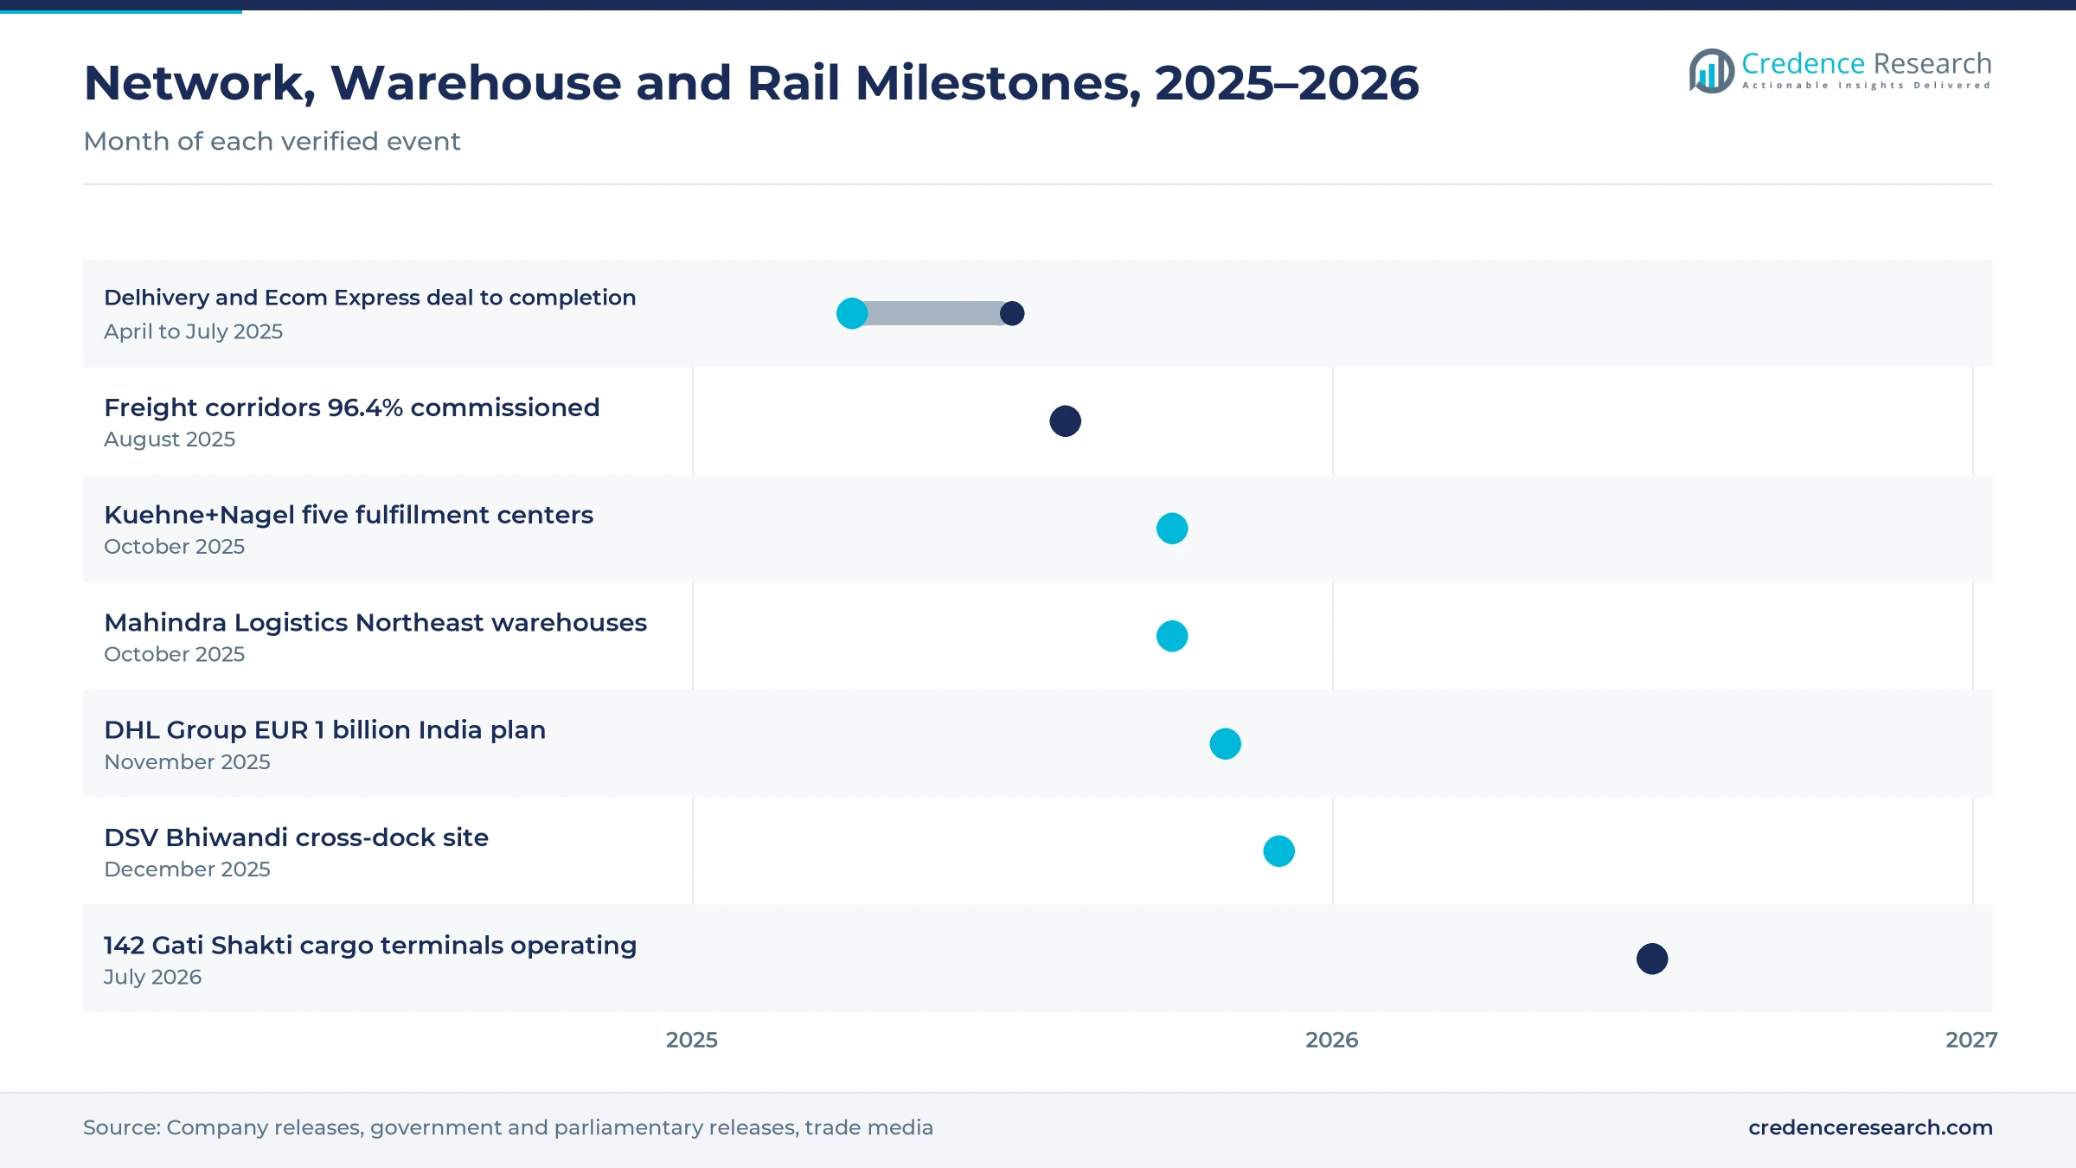The image size is (2076, 1168).
Task: Click 'Mahindra Logistics Northeast warehouses' label
Action: tap(375, 623)
